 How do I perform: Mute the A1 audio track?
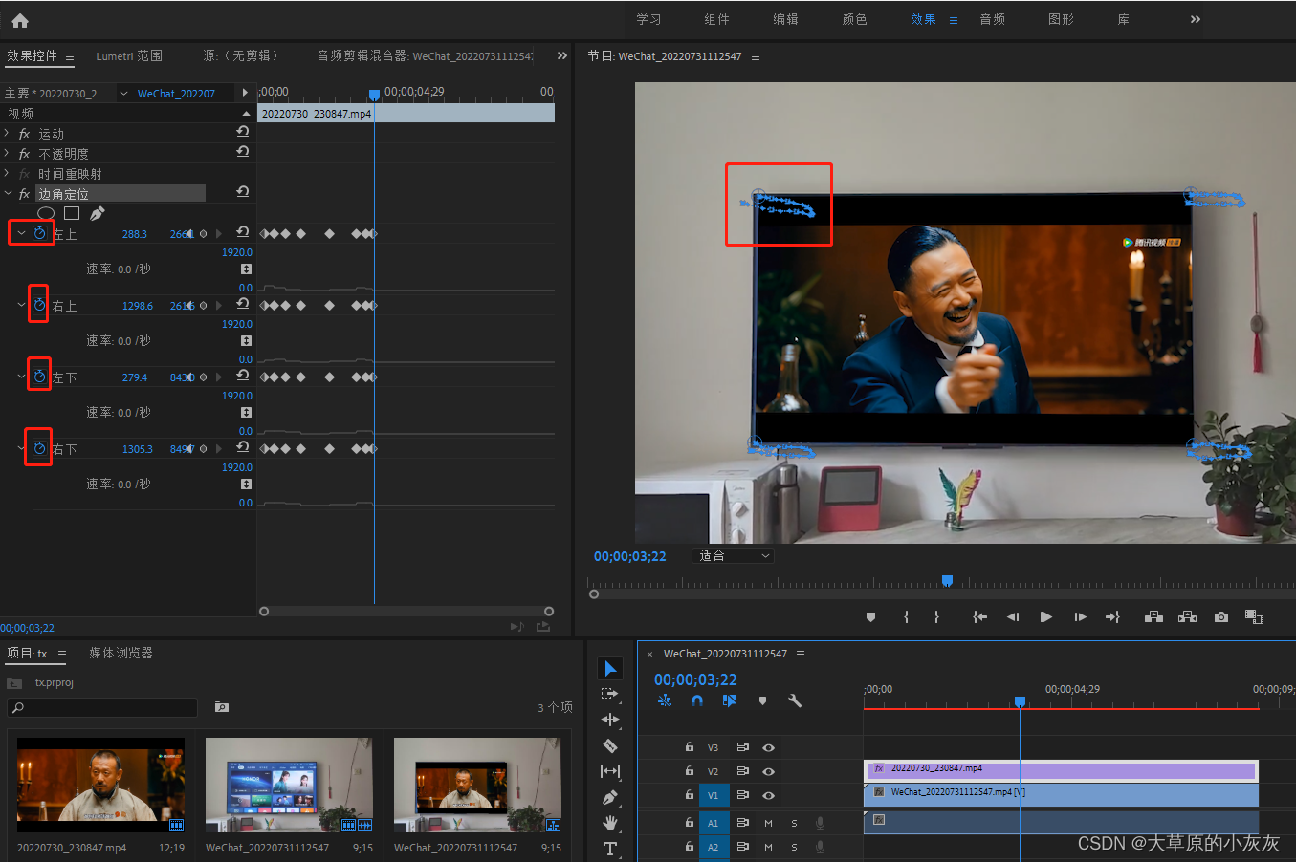tap(768, 822)
